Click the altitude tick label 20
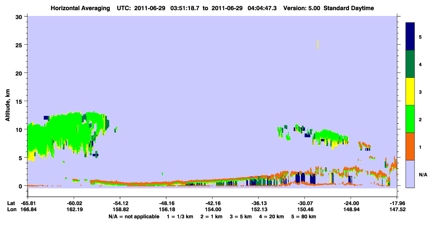The image size is (441, 226). (20, 73)
